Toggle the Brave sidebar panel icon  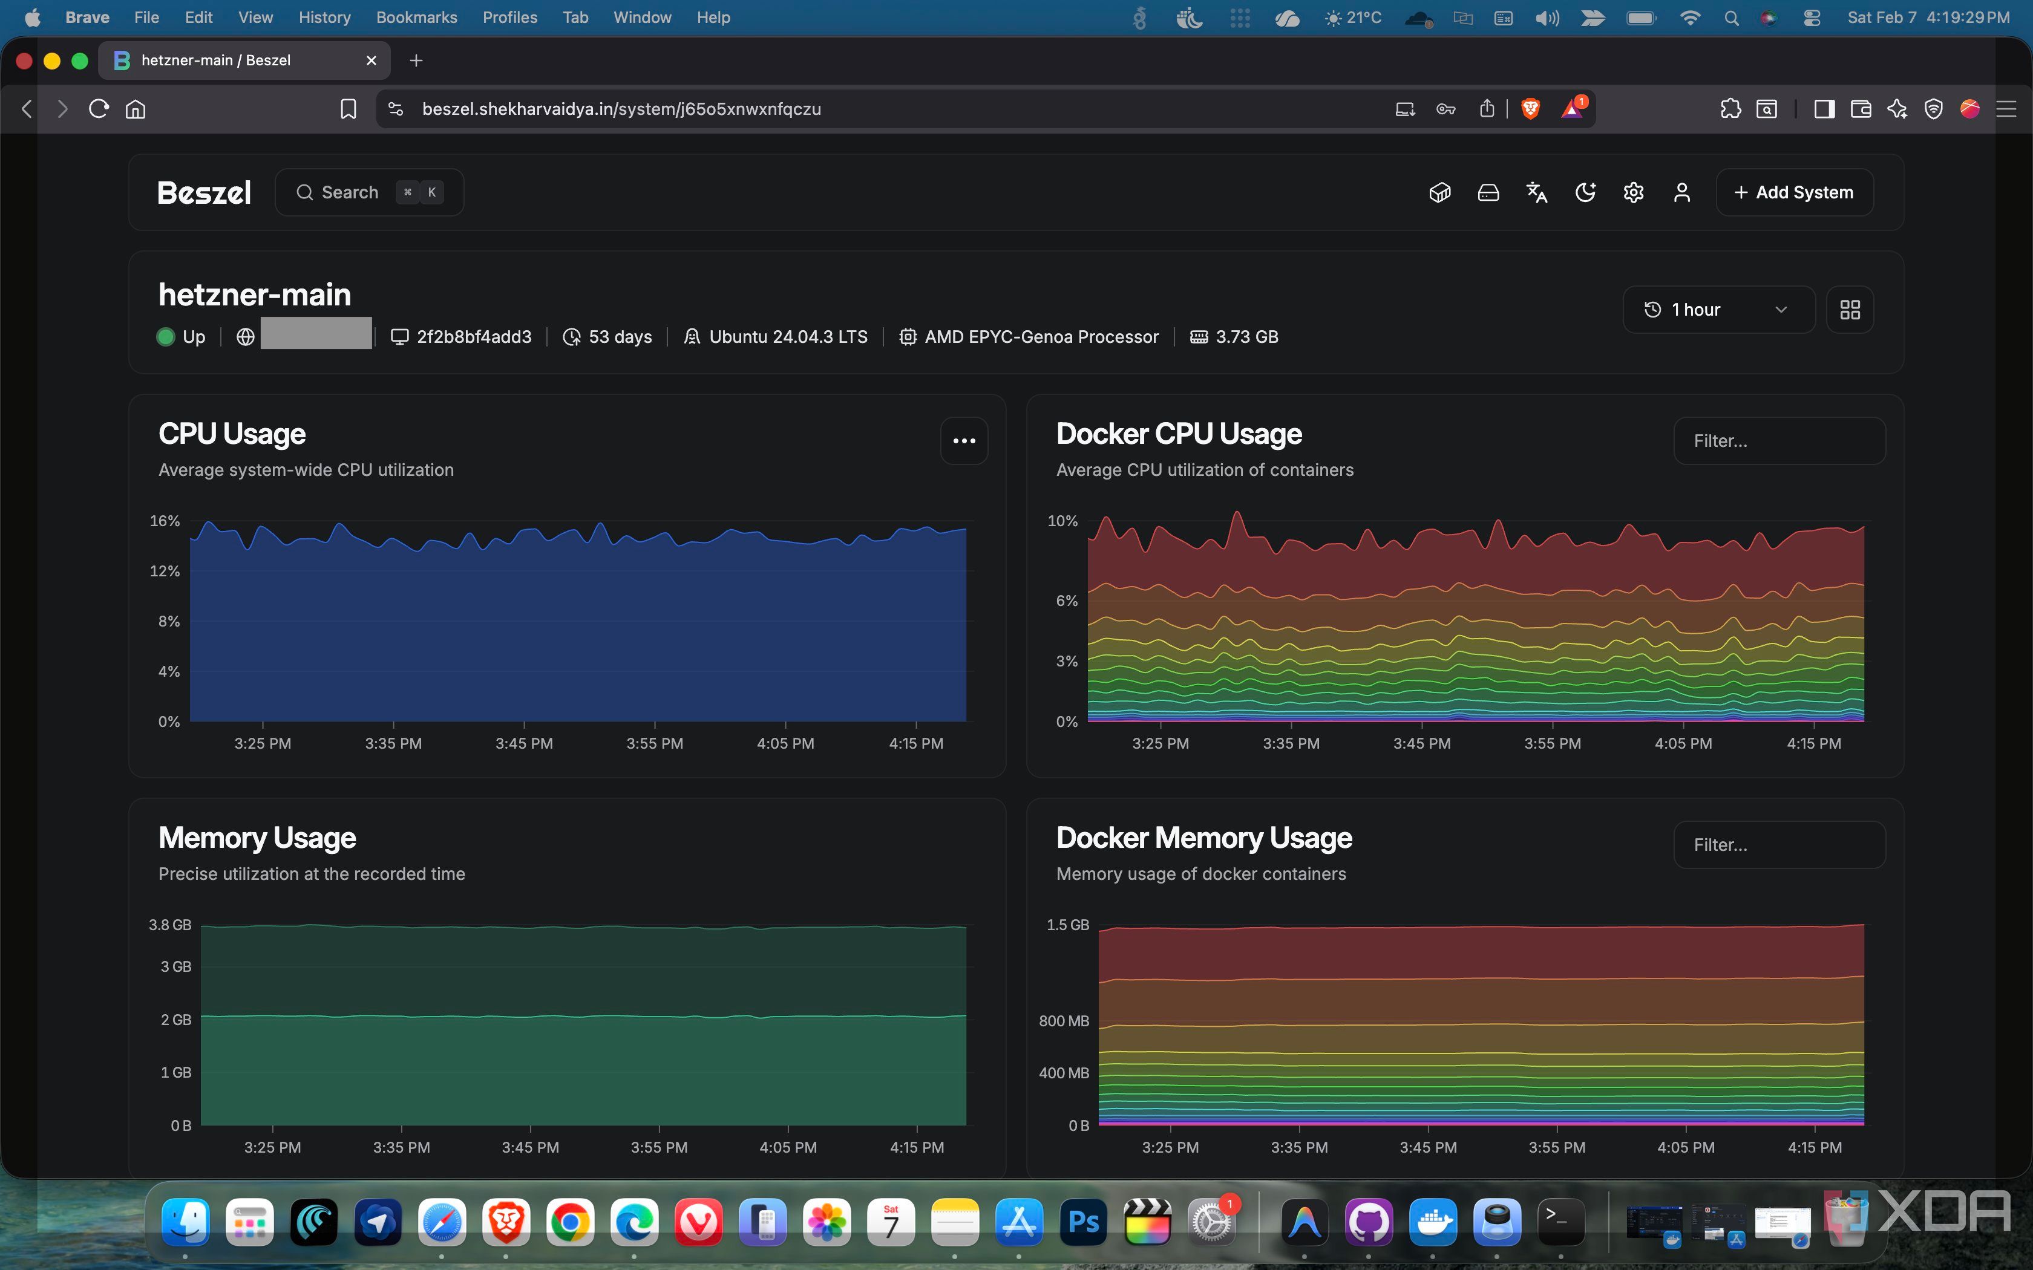tap(1824, 109)
